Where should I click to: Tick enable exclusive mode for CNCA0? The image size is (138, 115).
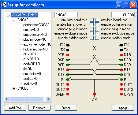coord(91,33)
